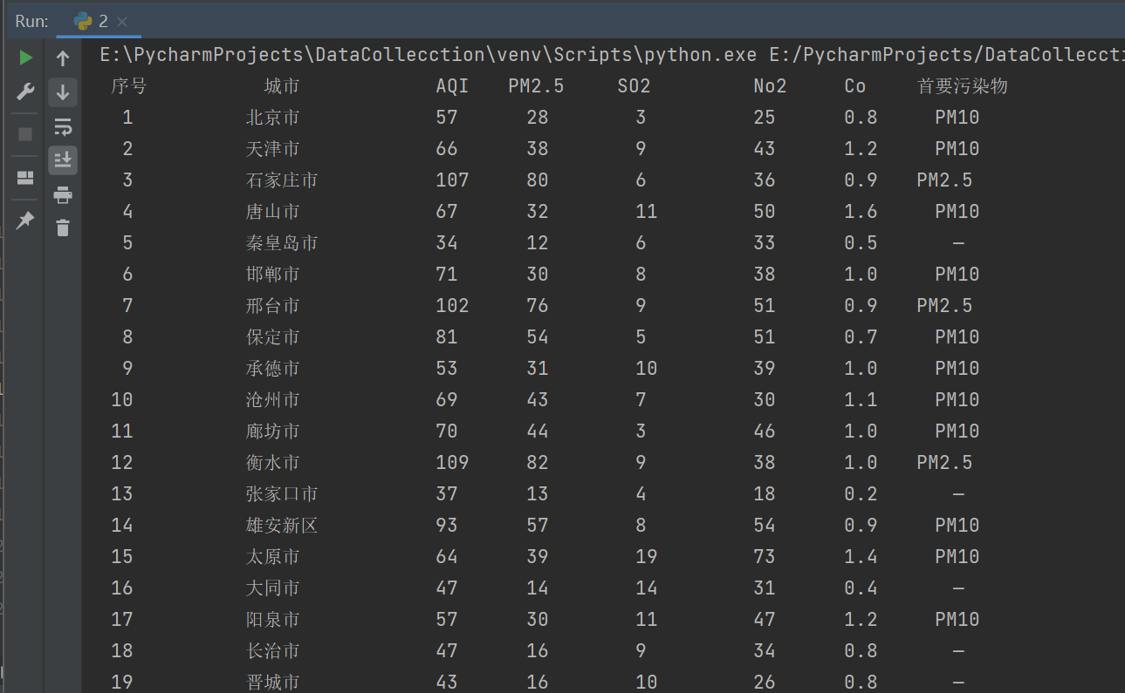
Task: Click the green Rerun button
Action: tap(26, 58)
